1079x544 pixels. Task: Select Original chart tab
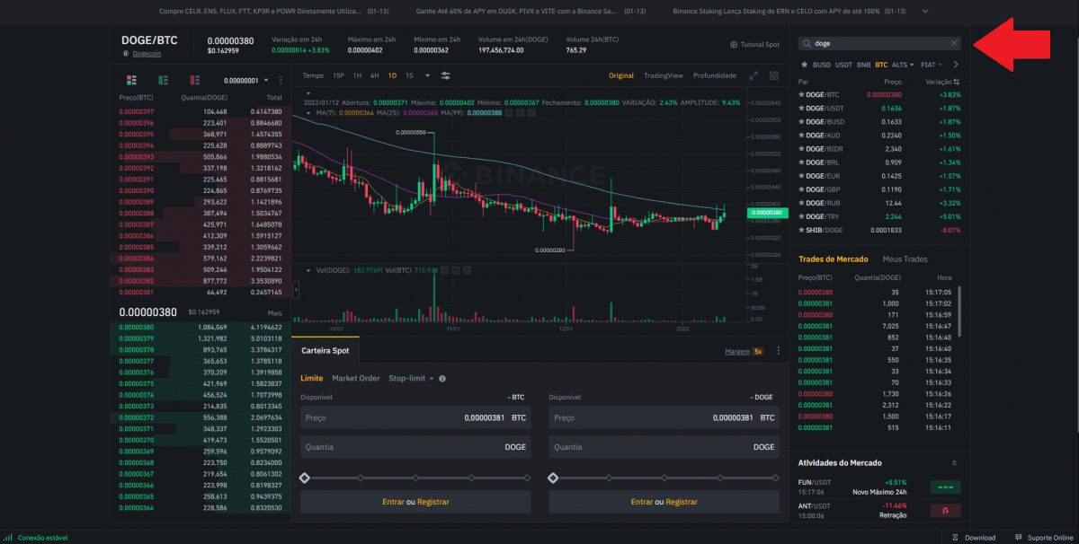coord(621,76)
